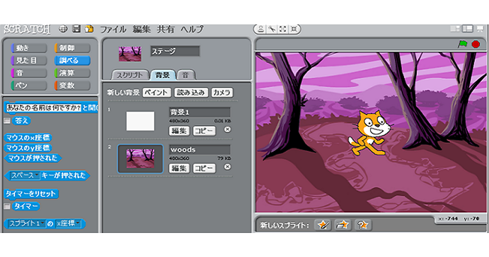Switch to the 背景 tab

(163, 75)
